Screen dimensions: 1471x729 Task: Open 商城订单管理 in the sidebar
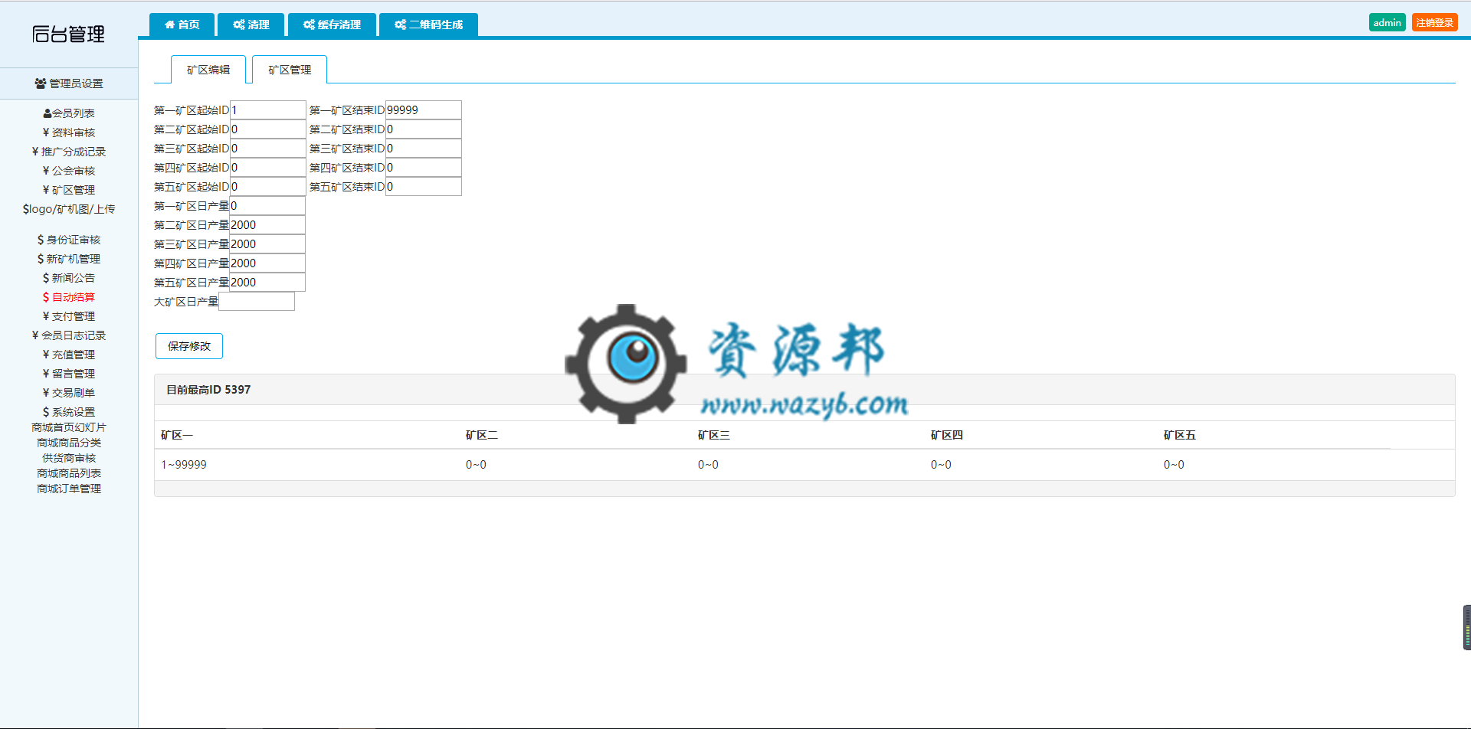pos(69,489)
